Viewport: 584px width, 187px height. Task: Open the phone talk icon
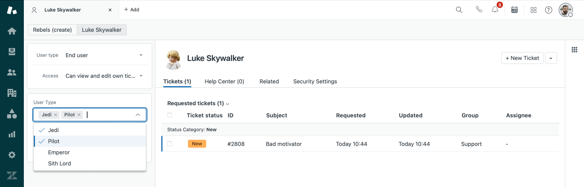pos(479,10)
